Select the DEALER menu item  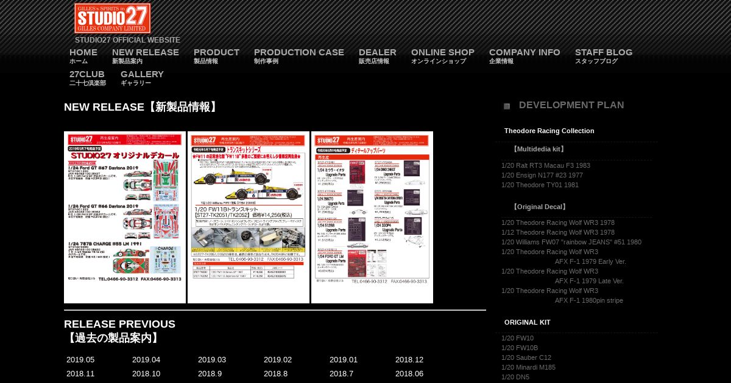[x=378, y=56]
